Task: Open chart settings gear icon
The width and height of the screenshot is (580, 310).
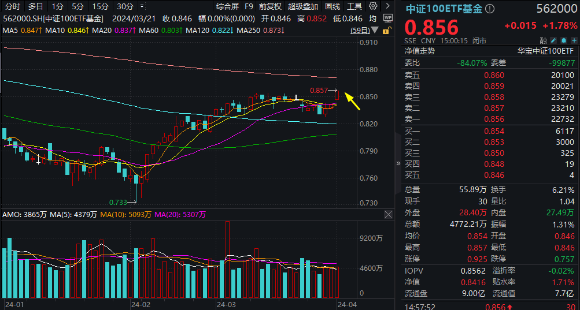Action: (x=373, y=6)
